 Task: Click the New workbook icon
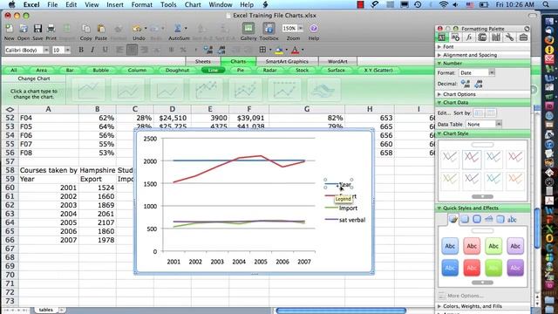tap(10, 29)
